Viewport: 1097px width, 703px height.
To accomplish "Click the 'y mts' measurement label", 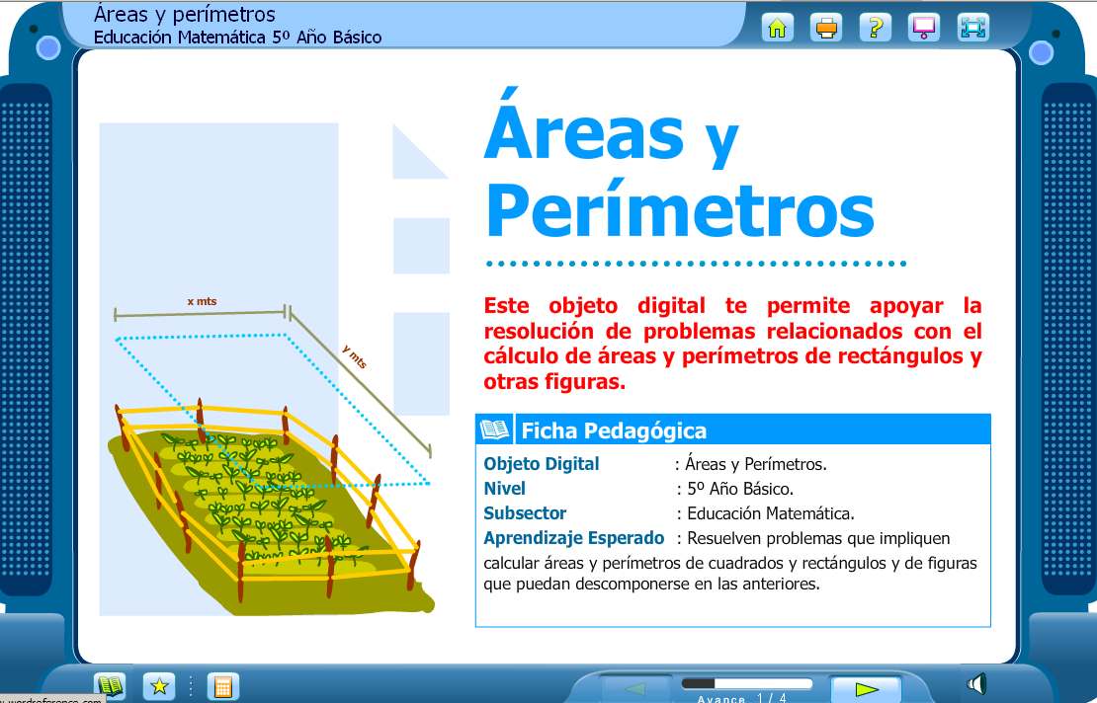I will coord(354,356).
